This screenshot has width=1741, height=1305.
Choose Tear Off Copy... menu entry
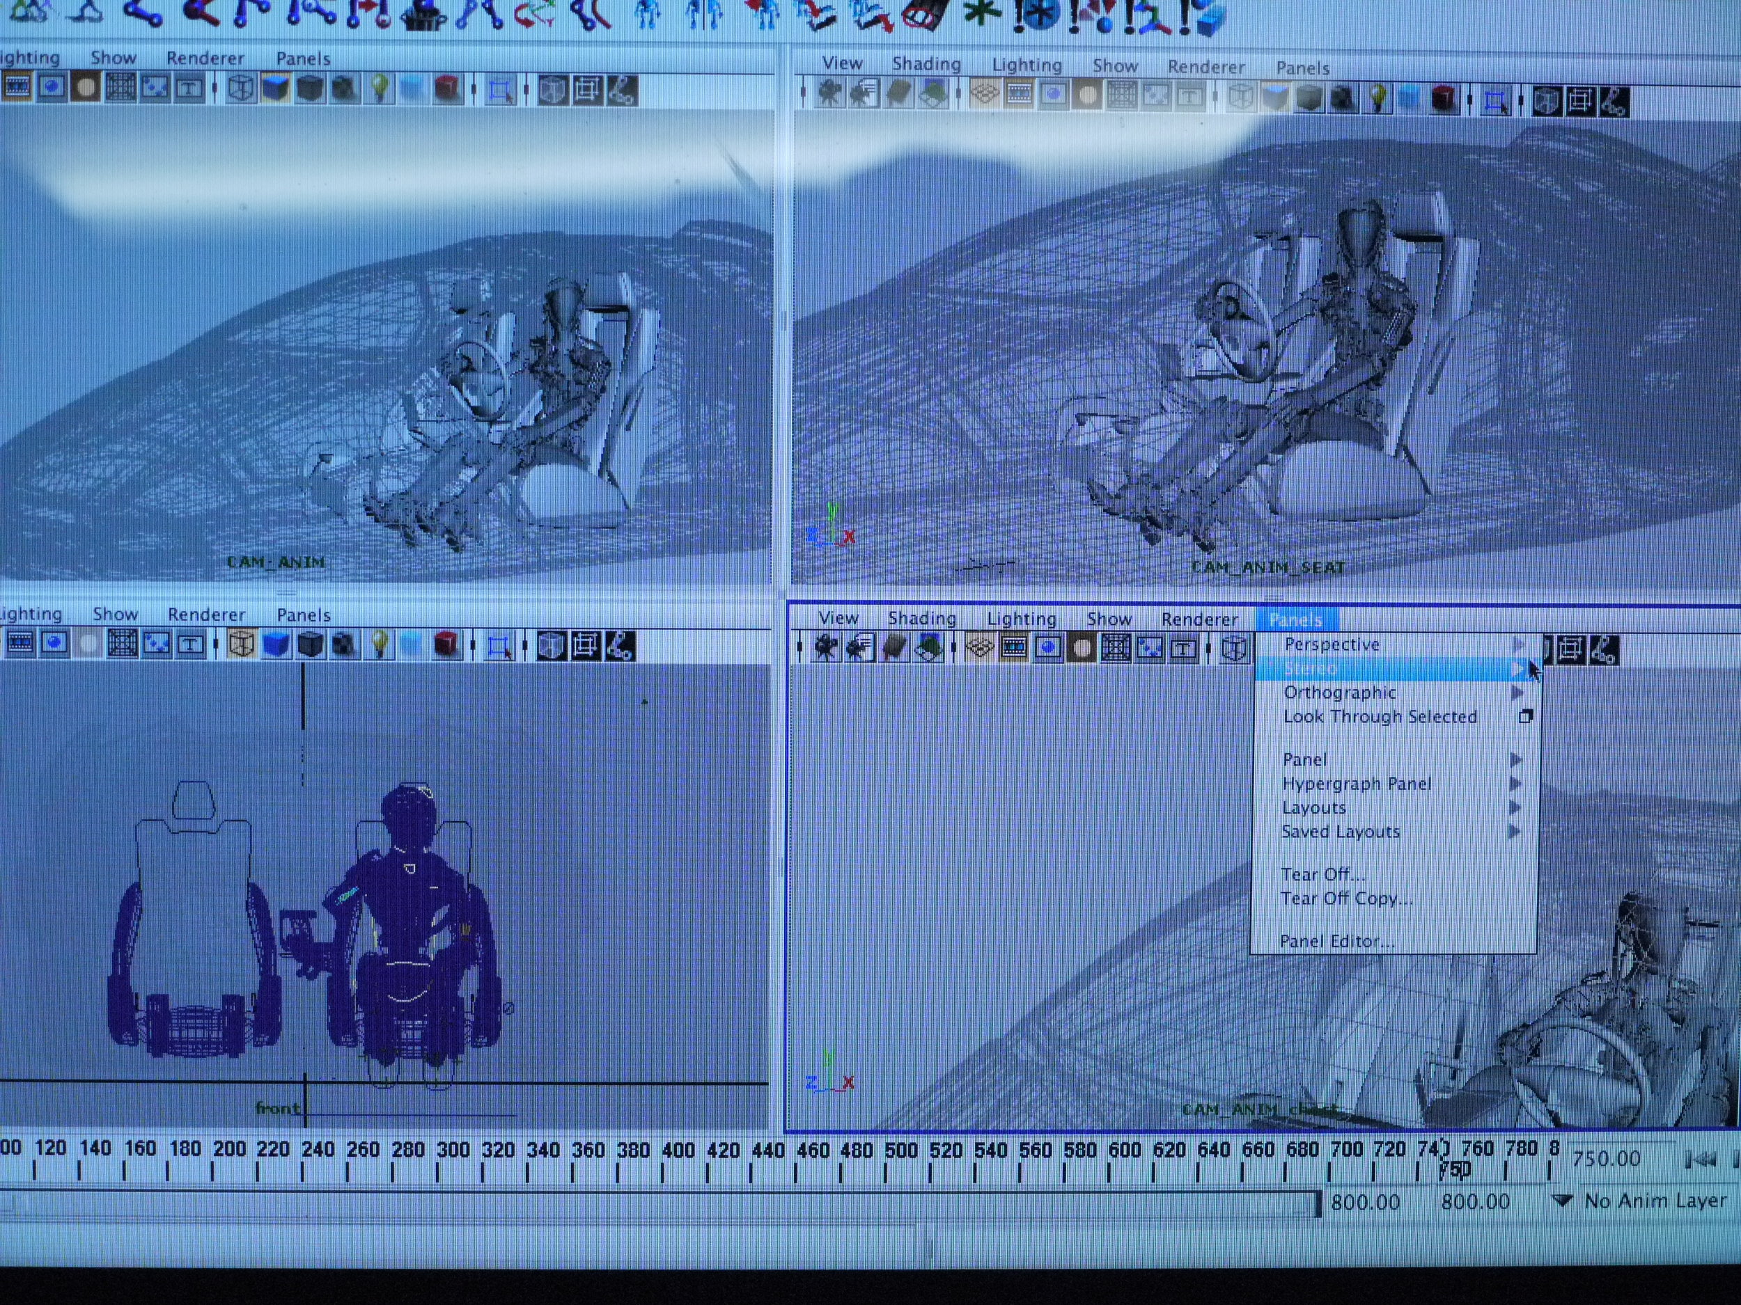(1346, 899)
